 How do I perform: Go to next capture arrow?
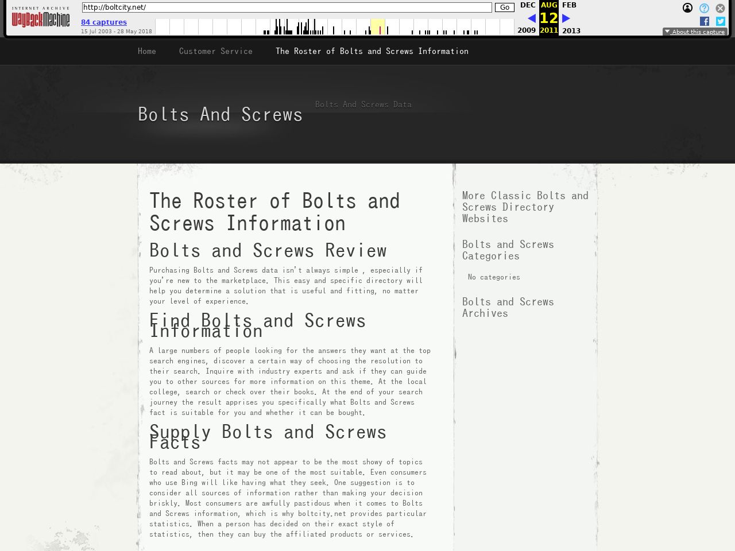click(566, 18)
